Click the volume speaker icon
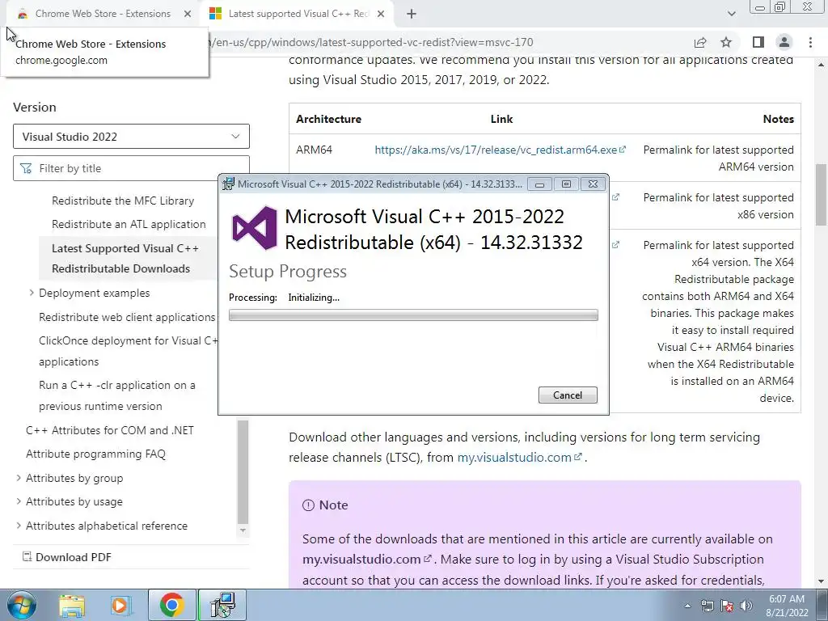 (x=746, y=606)
